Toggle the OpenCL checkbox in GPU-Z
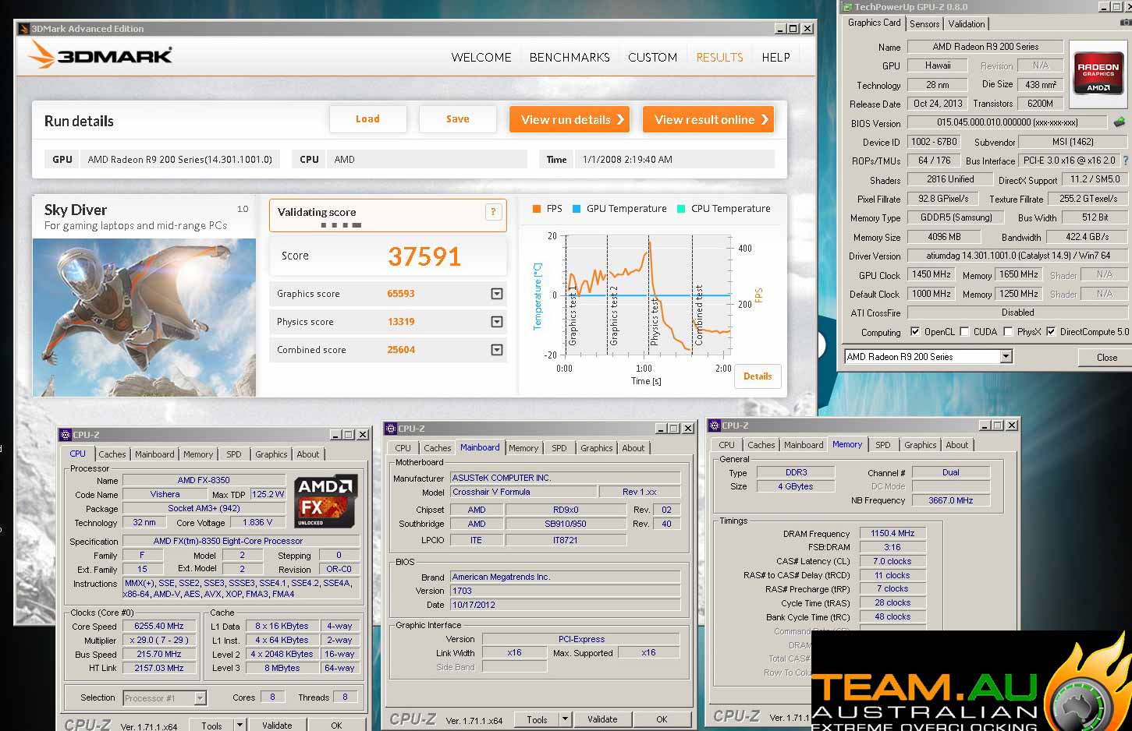1132x731 pixels. tap(915, 331)
